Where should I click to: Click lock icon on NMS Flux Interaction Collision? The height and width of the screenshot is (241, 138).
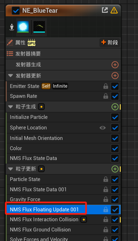point(106,219)
